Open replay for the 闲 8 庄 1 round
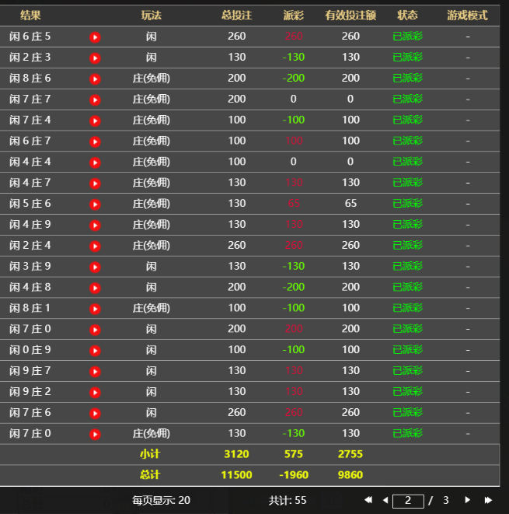 [x=95, y=309]
